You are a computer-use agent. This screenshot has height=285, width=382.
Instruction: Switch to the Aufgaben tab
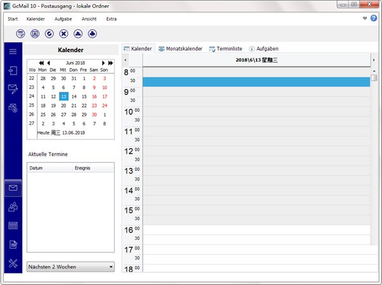(264, 49)
